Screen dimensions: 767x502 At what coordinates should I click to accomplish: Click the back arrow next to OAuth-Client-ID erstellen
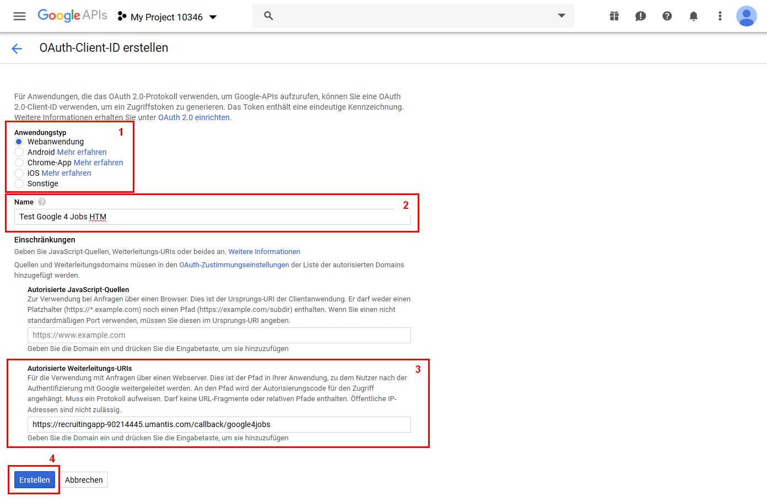click(17, 48)
